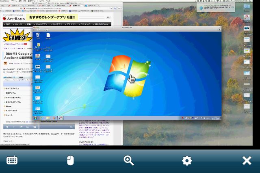Screen dimensions: 260x173
Task: Click the search button beside AppBank search field
Action: (x=108, y=17)
